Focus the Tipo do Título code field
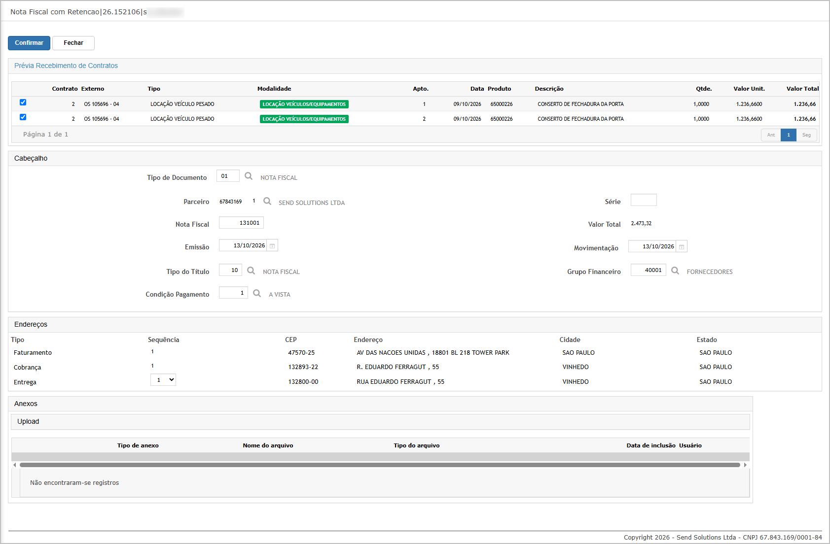Viewport: 830px width, 544px height. coord(230,270)
